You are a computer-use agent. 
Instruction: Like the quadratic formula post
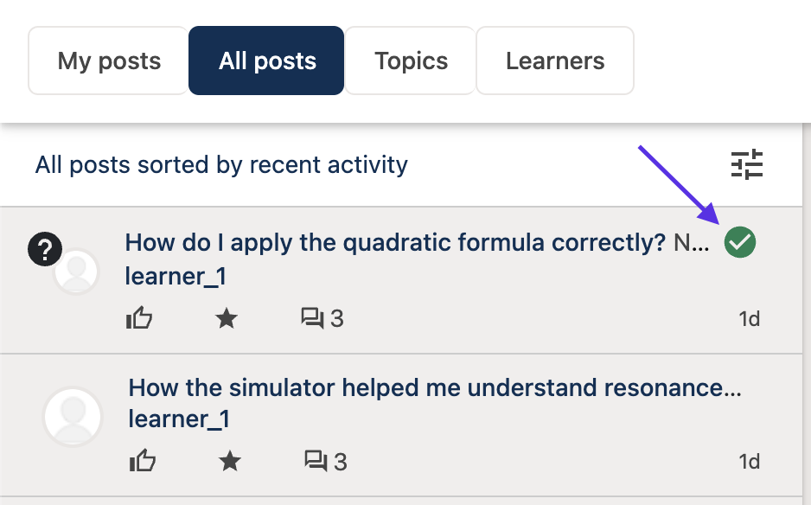(139, 319)
